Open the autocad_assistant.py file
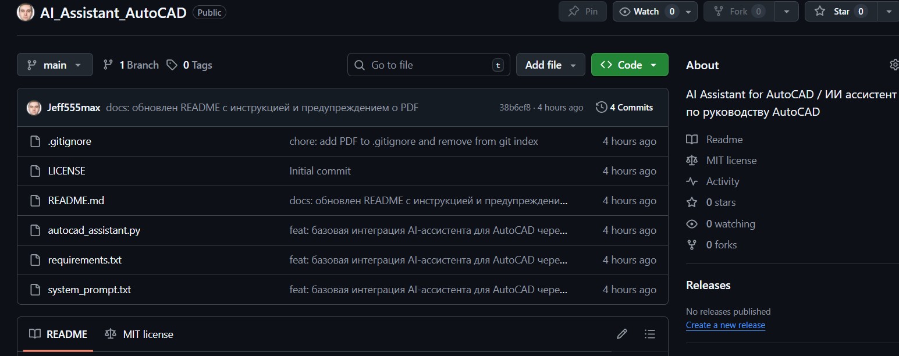899x356 pixels. pyautogui.click(x=94, y=230)
